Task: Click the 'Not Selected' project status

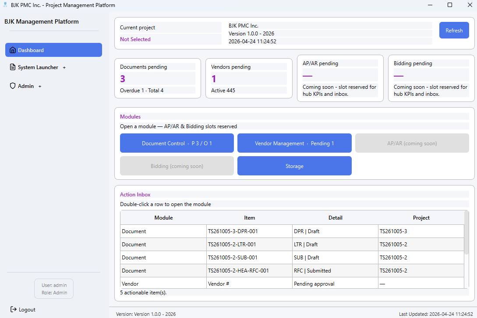Action: coord(135,39)
